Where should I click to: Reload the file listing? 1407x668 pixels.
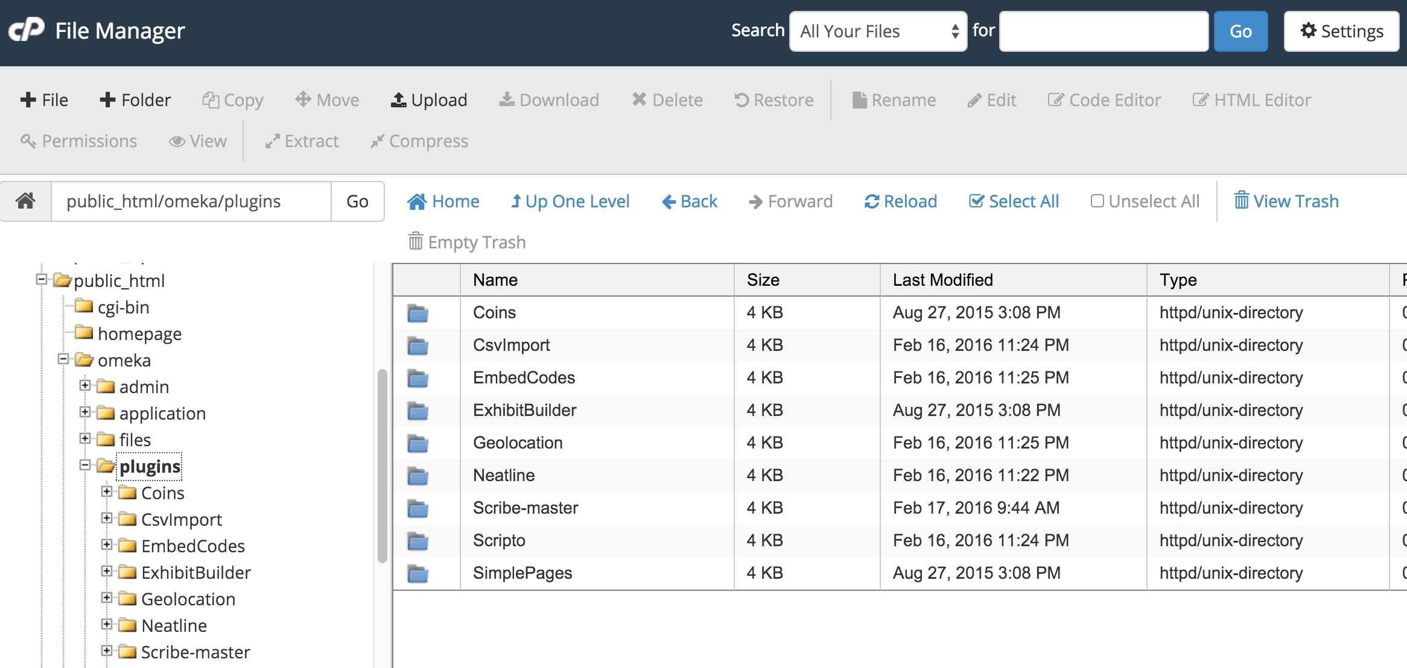pyautogui.click(x=901, y=201)
